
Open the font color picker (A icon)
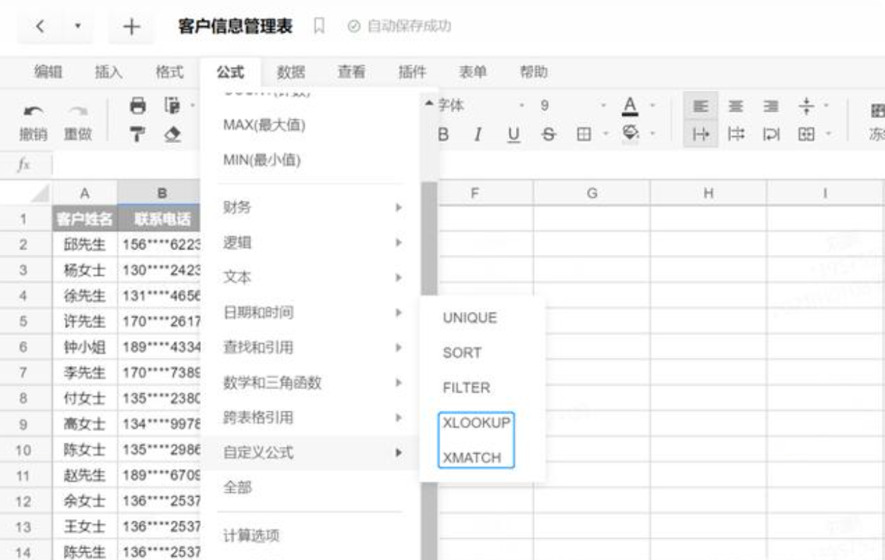click(x=630, y=106)
